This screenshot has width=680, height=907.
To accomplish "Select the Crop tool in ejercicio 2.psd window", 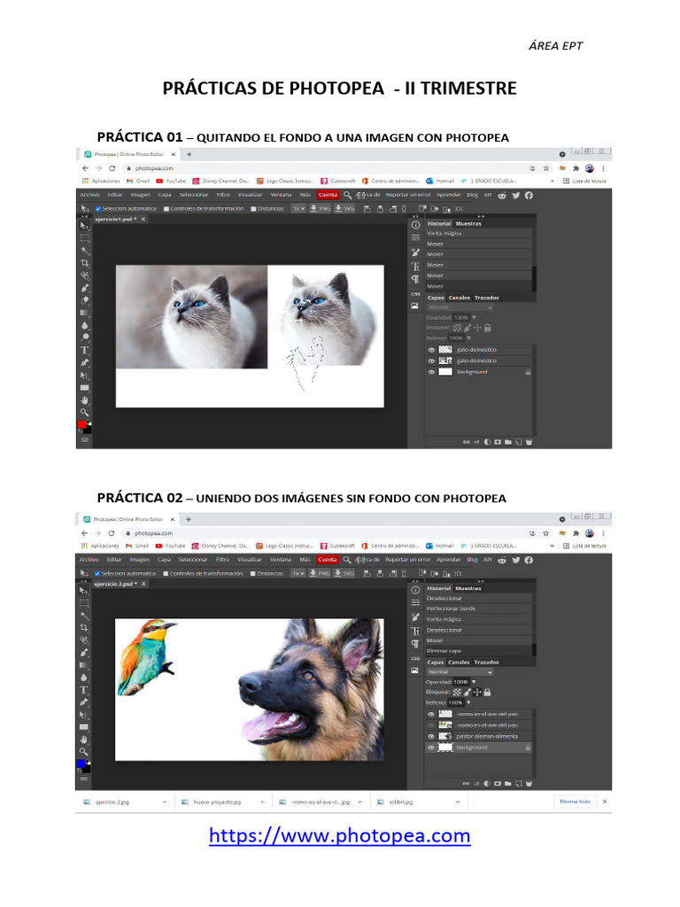I will [84, 628].
